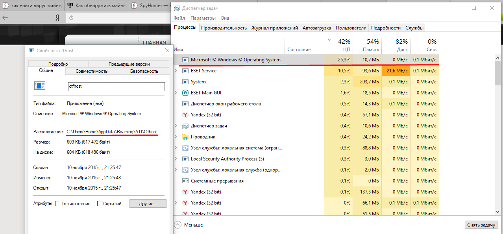Viewport: 503px width, 234px height.
Task: Open the Файл menu
Action: click(179, 18)
